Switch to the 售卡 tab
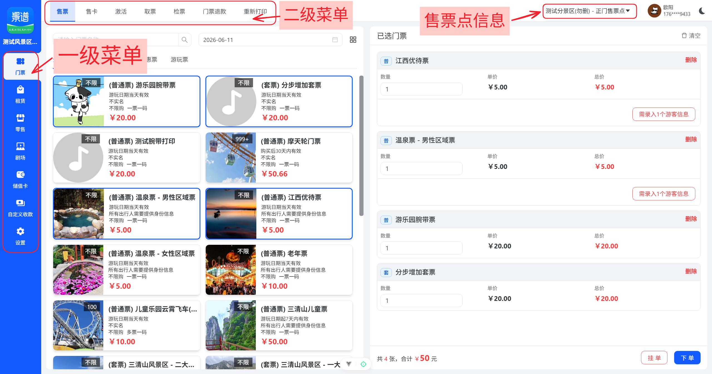This screenshot has height=374, width=712. 92,11
